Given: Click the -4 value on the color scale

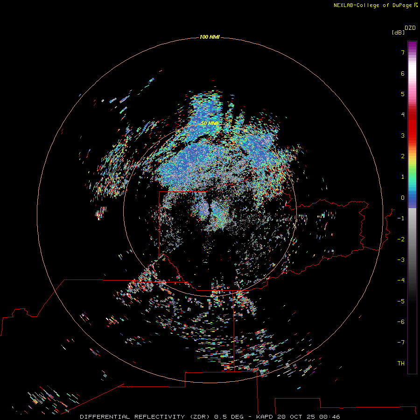Looking at the screenshot, I should (x=401, y=280).
